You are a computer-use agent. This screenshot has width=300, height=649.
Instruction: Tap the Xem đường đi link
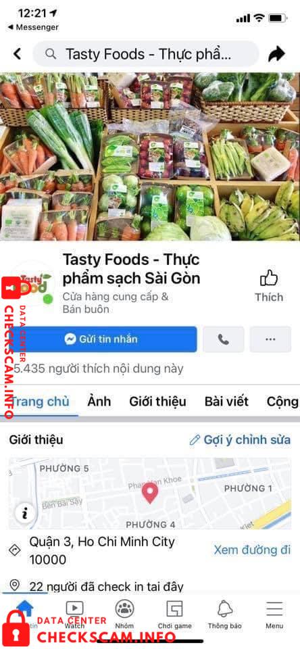(x=252, y=550)
